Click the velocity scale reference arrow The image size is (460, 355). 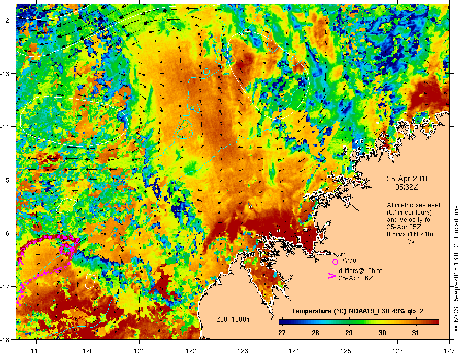(x=404, y=242)
